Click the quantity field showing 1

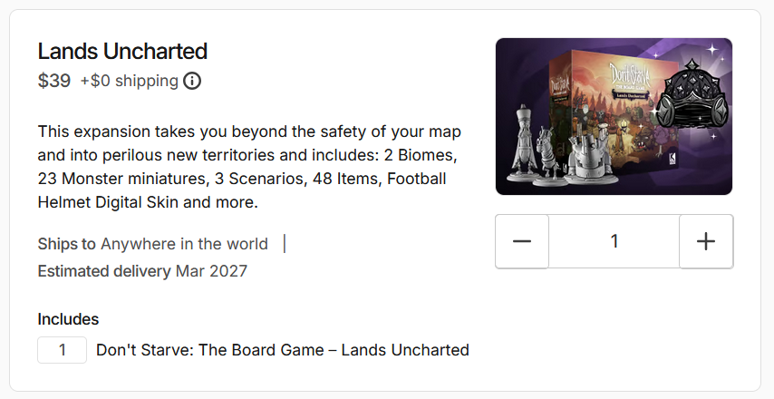614,241
